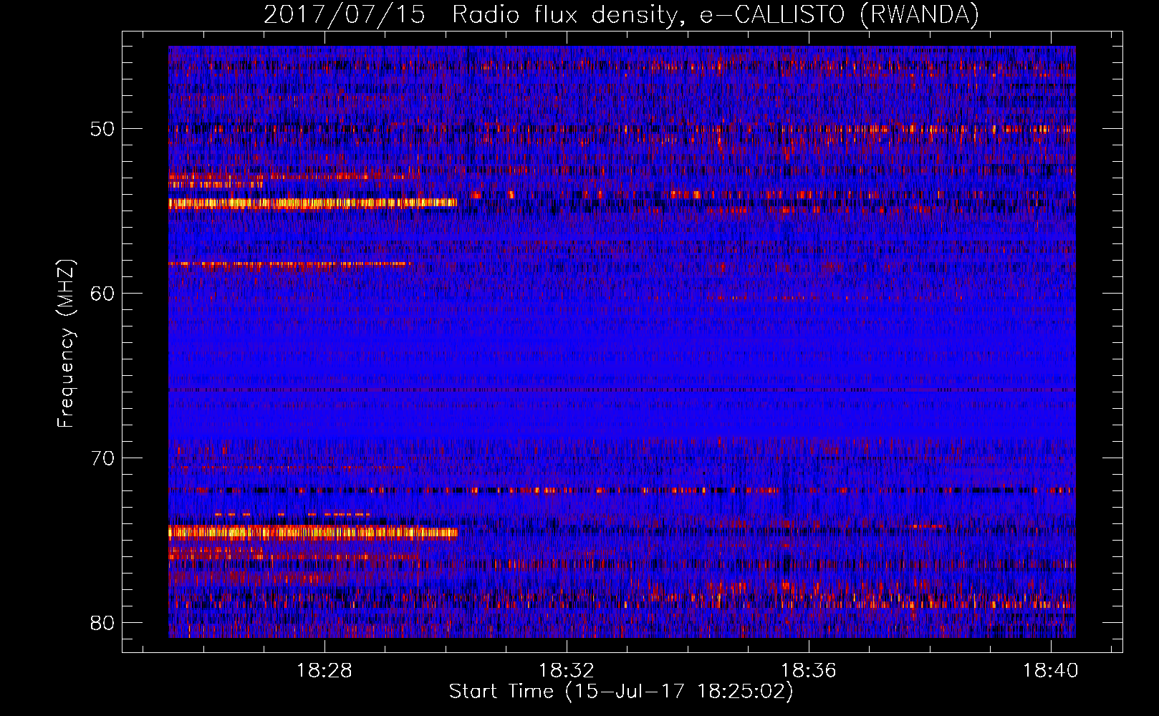Image resolution: width=1159 pixels, height=716 pixels.
Task: Click the 50 MHz frequency tick label
Action: click(102, 129)
